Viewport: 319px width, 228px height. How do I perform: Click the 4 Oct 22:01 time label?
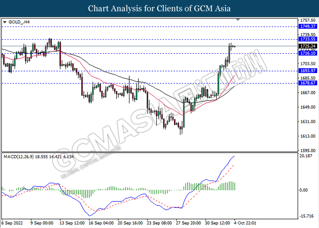245,223
